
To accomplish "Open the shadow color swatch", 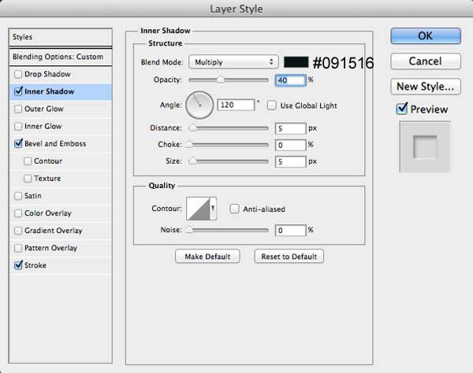I will 296,62.
